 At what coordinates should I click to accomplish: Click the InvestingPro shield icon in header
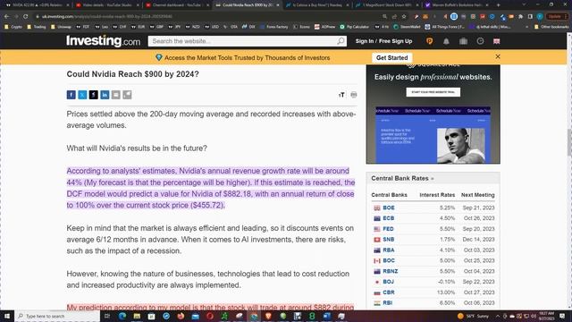[x=429, y=41]
